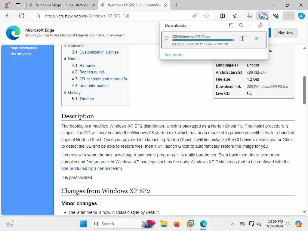Toggle the Downloads toolbar button

262,16
